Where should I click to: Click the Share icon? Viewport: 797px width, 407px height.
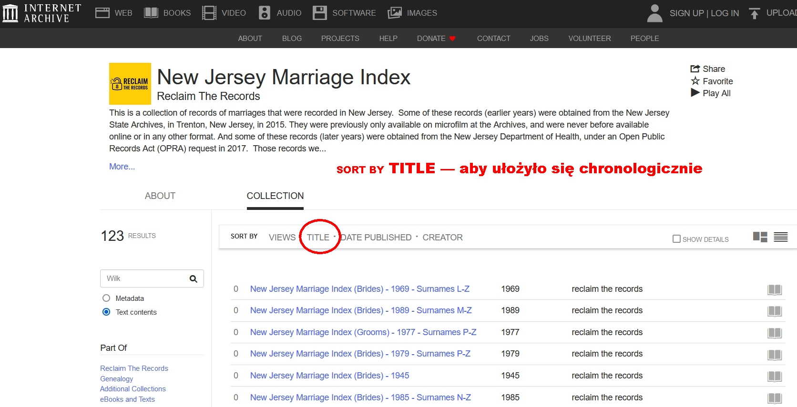(695, 69)
